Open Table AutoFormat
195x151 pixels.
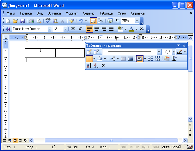click(x=167, y=59)
